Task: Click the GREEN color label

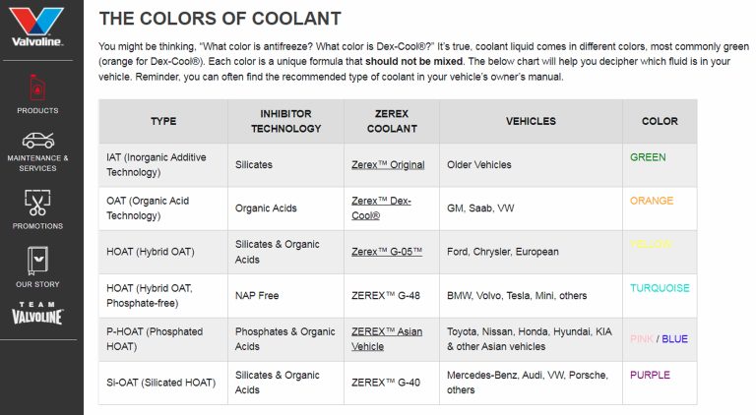Action: [648, 157]
